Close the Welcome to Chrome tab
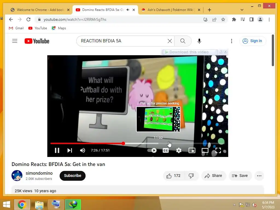The image size is (280, 210). pyautogui.click(x=68, y=10)
